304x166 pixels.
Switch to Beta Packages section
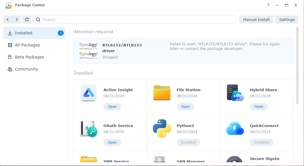coord(34,57)
